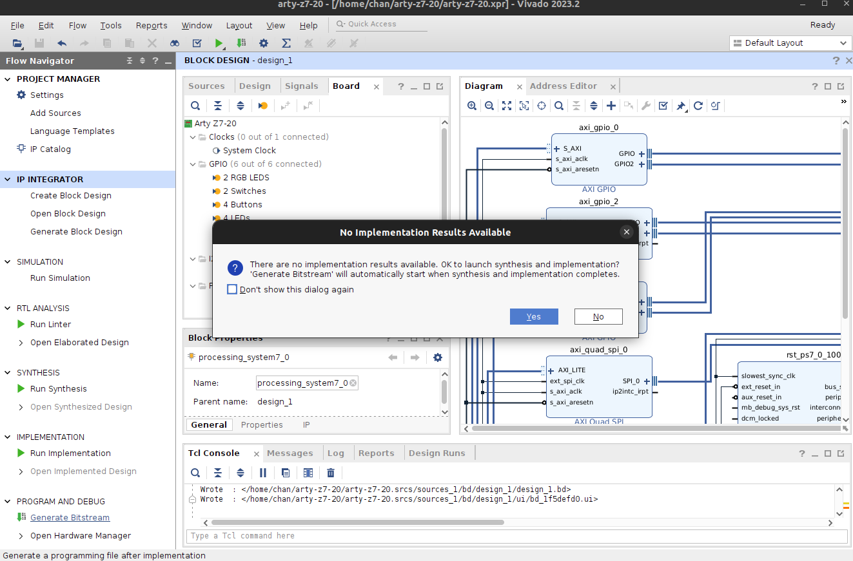The width and height of the screenshot is (853, 561).
Task: Switch to the Messages tab
Action: [290, 453]
